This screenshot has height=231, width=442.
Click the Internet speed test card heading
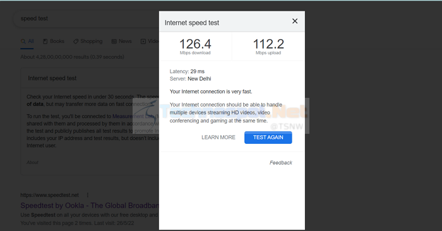(x=52, y=78)
